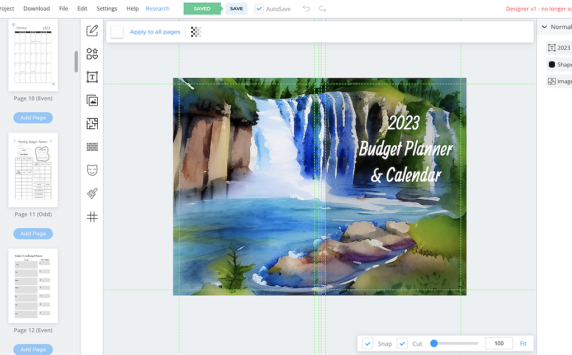Open the mask tool
Screen dimensions: 572x355
tap(92, 170)
